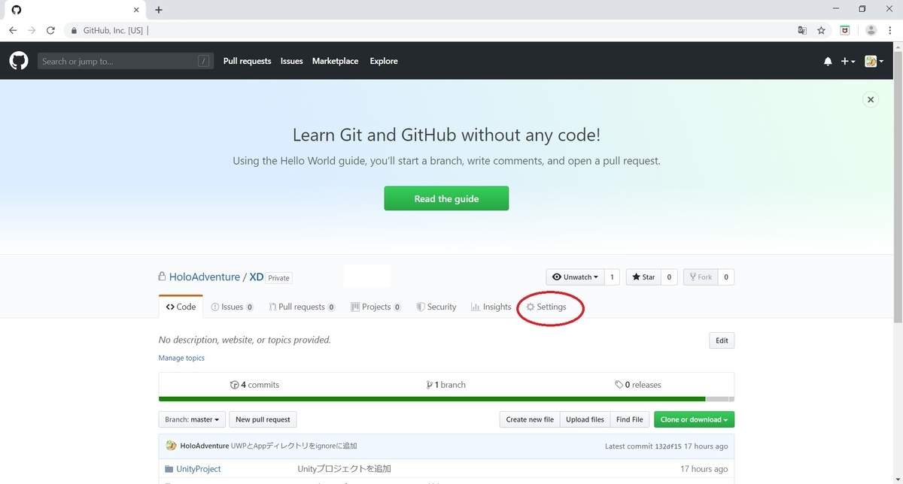The width and height of the screenshot is (903, 484).
Task: Click the UnityProject folder icon
Action: pos(169,469)
